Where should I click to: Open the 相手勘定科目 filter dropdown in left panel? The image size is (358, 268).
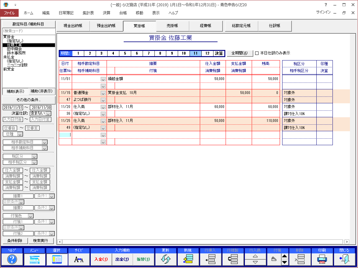45,142
